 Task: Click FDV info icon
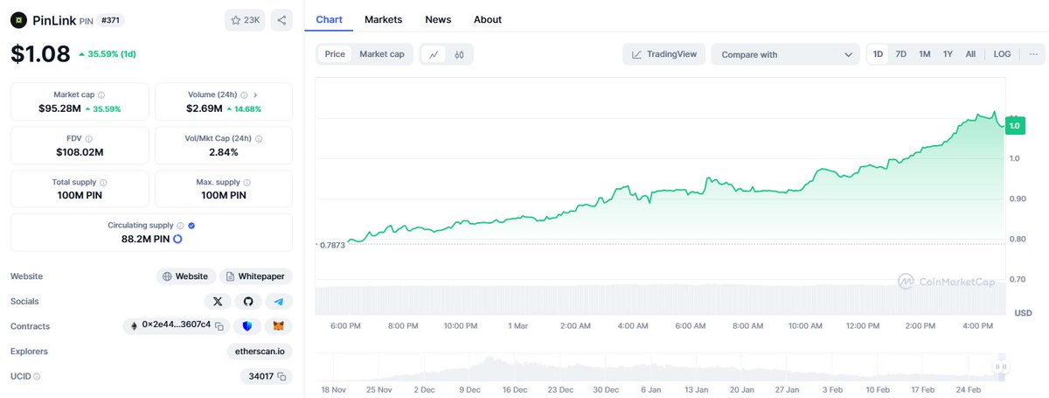click(89, 138)
